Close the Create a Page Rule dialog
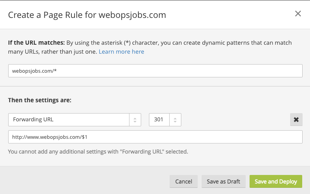The height and width of the screenshot is (194, 310). [x=298, y=14]
